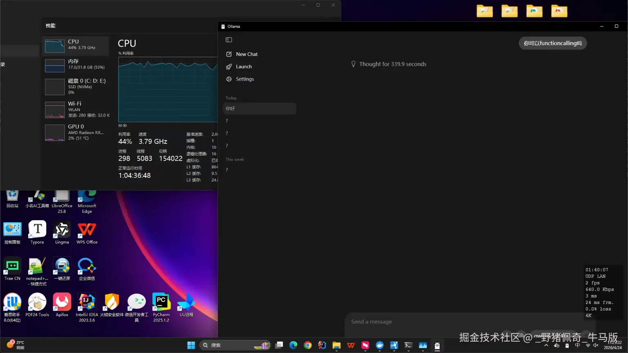The width and height of the screenshot is (628, 353).
Task: Expand the 'Thought for 339.9 seconds' section
Action: 392,64
